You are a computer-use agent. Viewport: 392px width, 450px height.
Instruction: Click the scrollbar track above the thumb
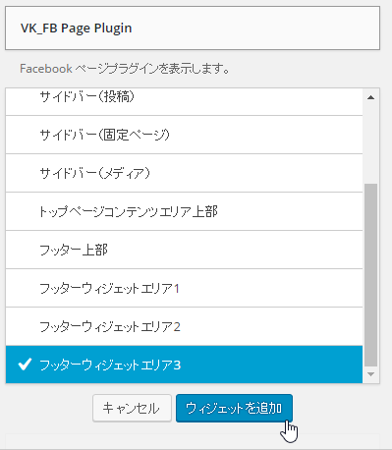pyautogui.click(x=370, y=142)
